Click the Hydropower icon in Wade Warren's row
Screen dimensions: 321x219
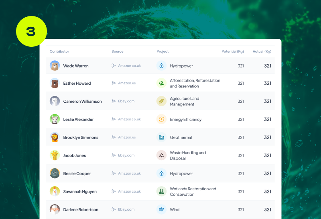pos(161,66)
